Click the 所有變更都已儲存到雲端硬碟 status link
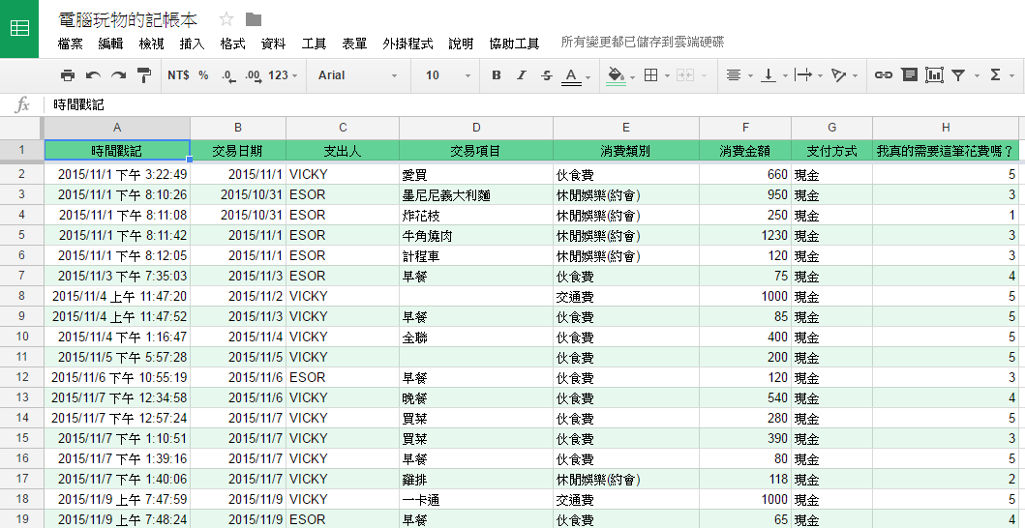This screenshot has height=528, width=1025. point(643,43)
